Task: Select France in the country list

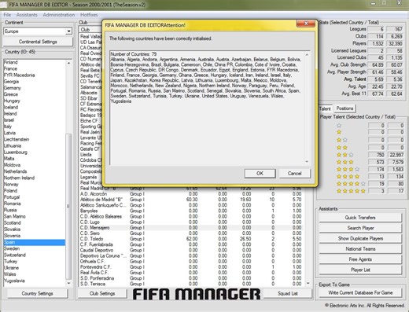Action: [34, 68]
